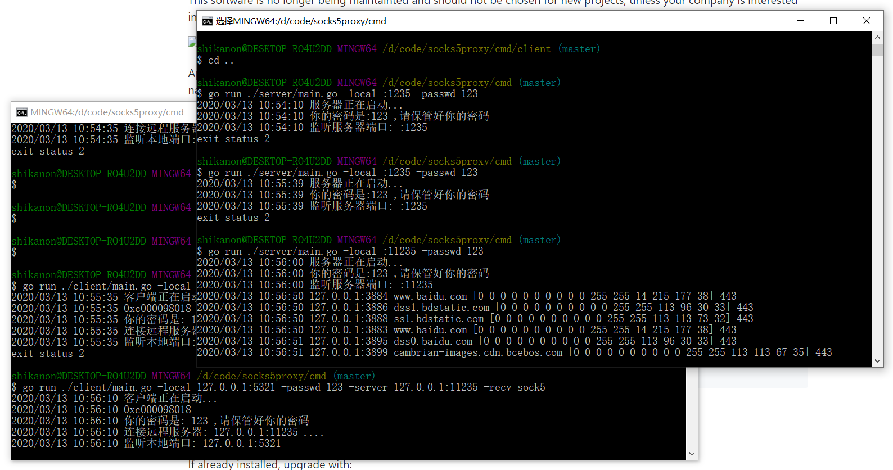Click scroll-down arrow in back terminal window
This screenshot has width=893, height=470.
(x=692, y=454)
